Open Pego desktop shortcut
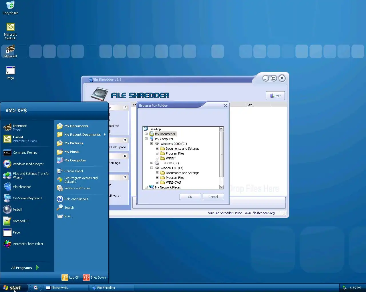Viewport: 366px width, 292px height. coord(10,73)
